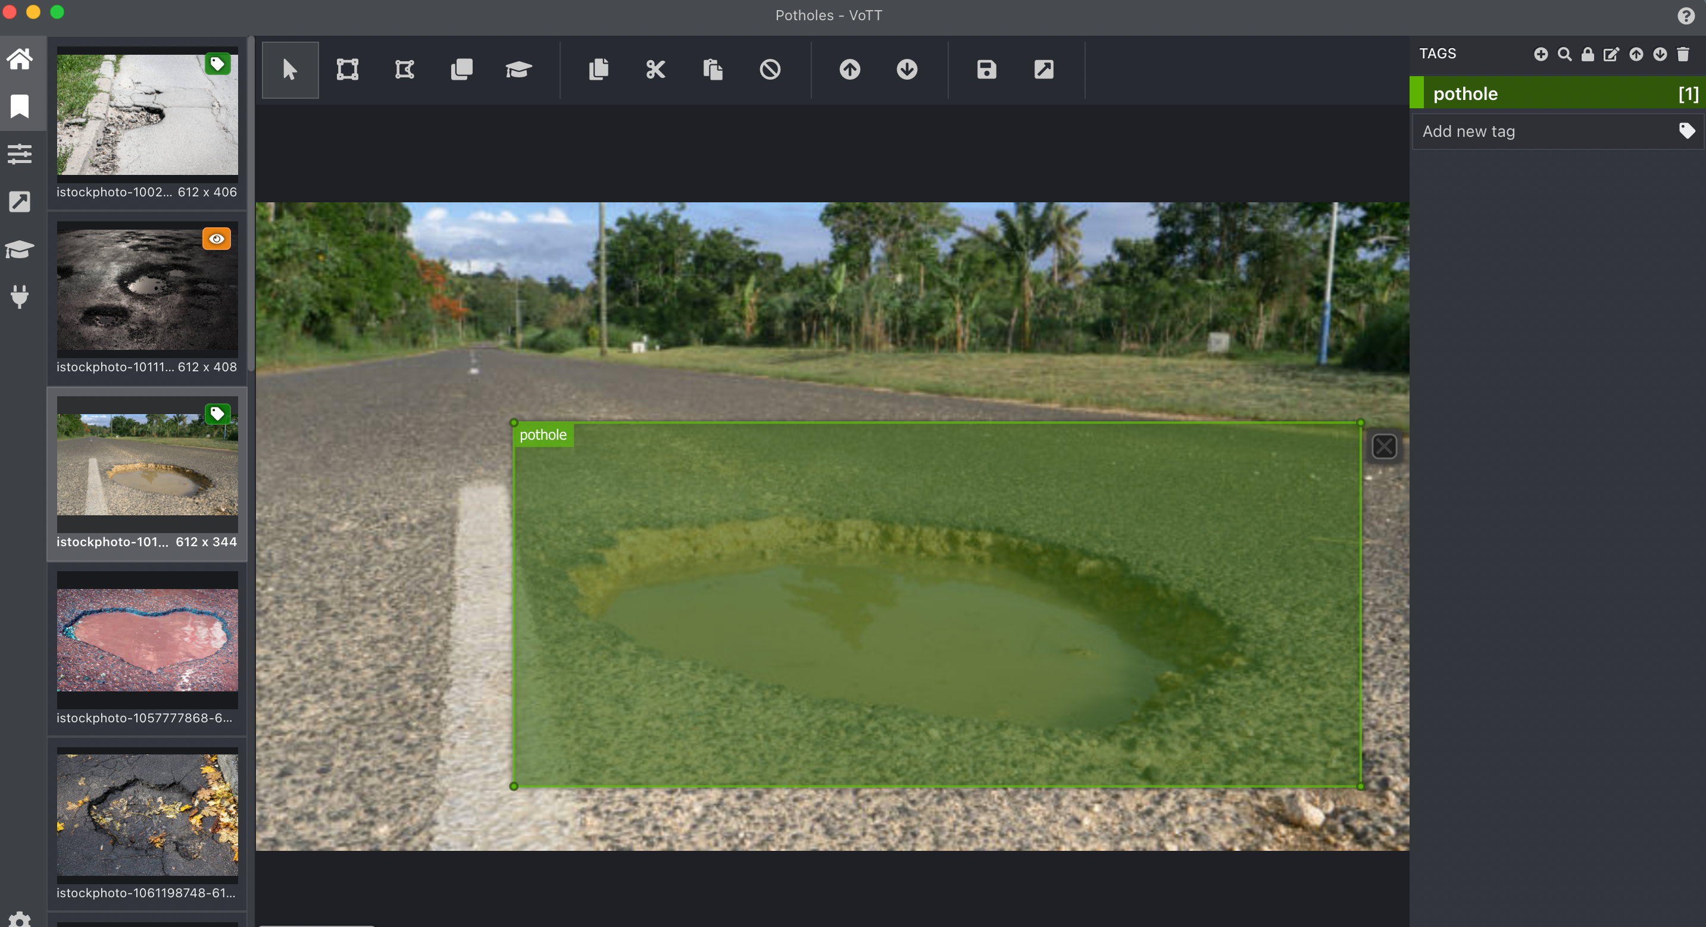Go to the previous asset with the up arrow
1706x927 pixels.
[849, 70]
